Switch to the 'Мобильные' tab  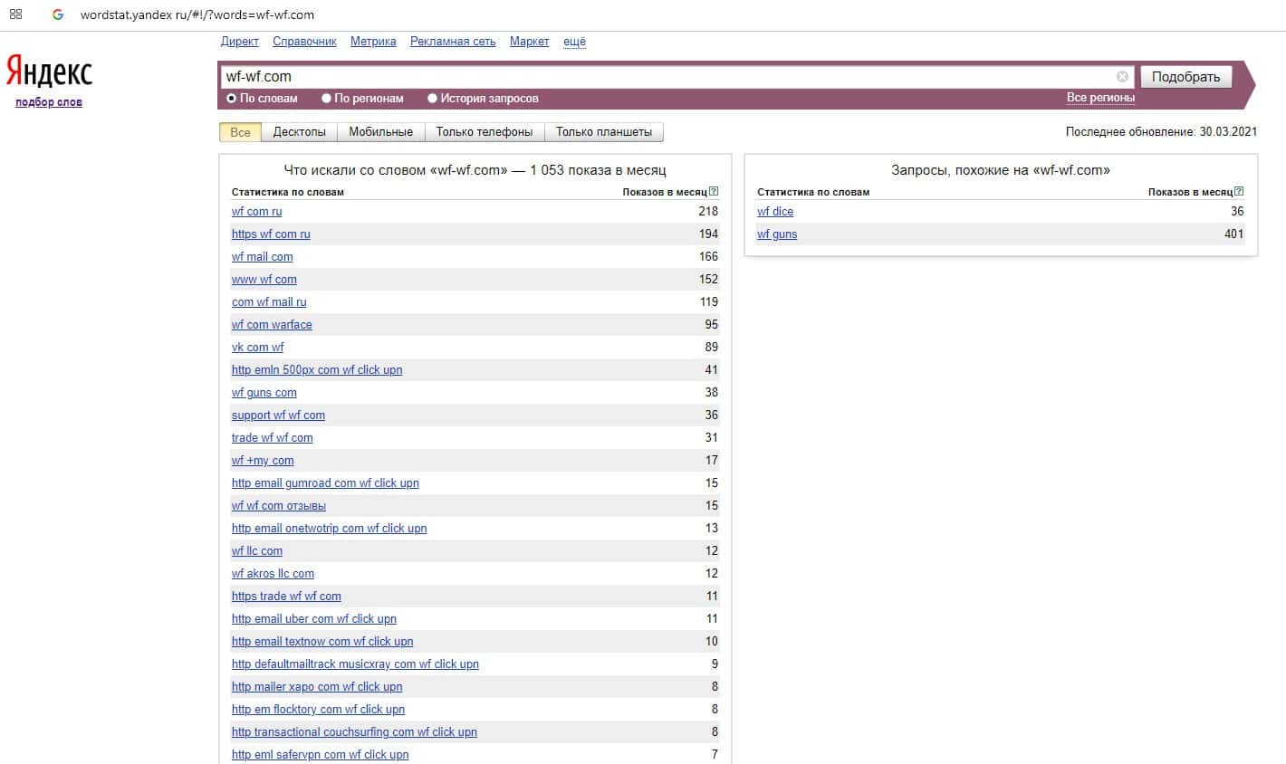[x=380, y=132]
